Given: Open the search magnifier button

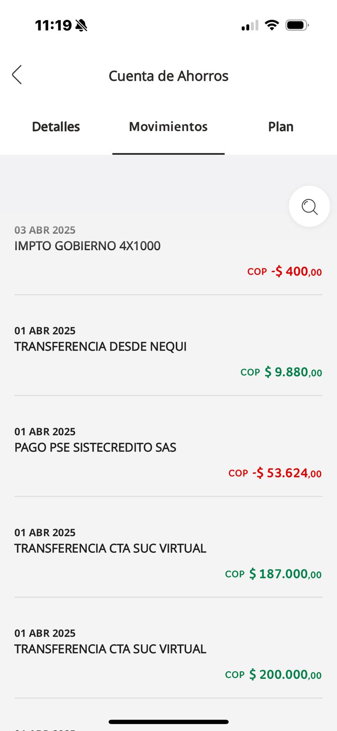Looking at the screenshot, I should (x=309, y=207).
